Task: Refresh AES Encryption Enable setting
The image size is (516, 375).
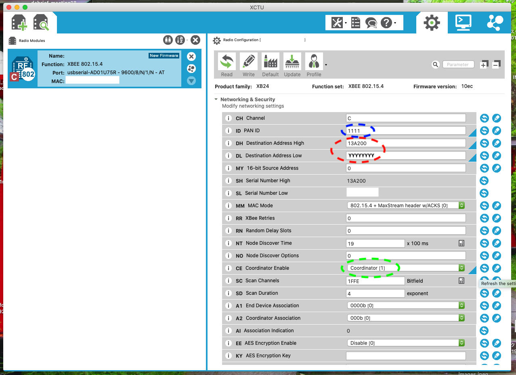Action: 484,343
